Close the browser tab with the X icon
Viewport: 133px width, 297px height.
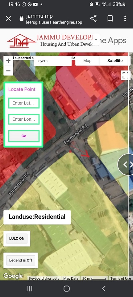8,18
